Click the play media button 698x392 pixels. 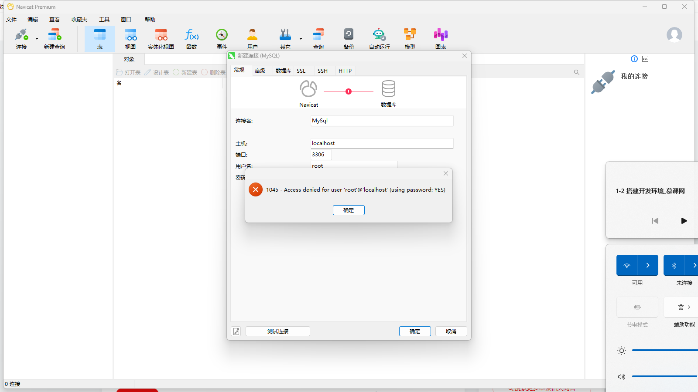tap(684, 221)
